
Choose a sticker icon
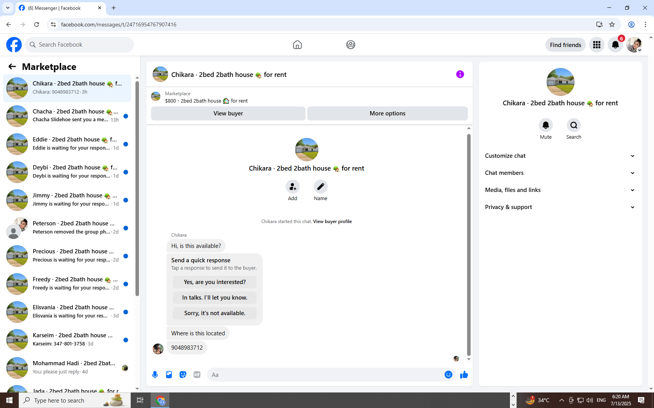click(183, 375)
